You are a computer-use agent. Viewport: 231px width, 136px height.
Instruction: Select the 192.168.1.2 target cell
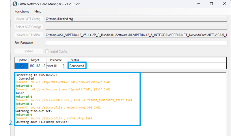click(x=38, y=66)
